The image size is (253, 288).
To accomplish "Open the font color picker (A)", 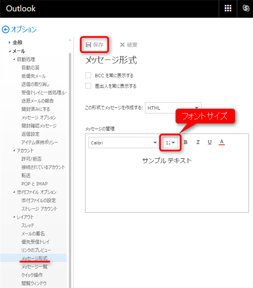I will [222, 142].
